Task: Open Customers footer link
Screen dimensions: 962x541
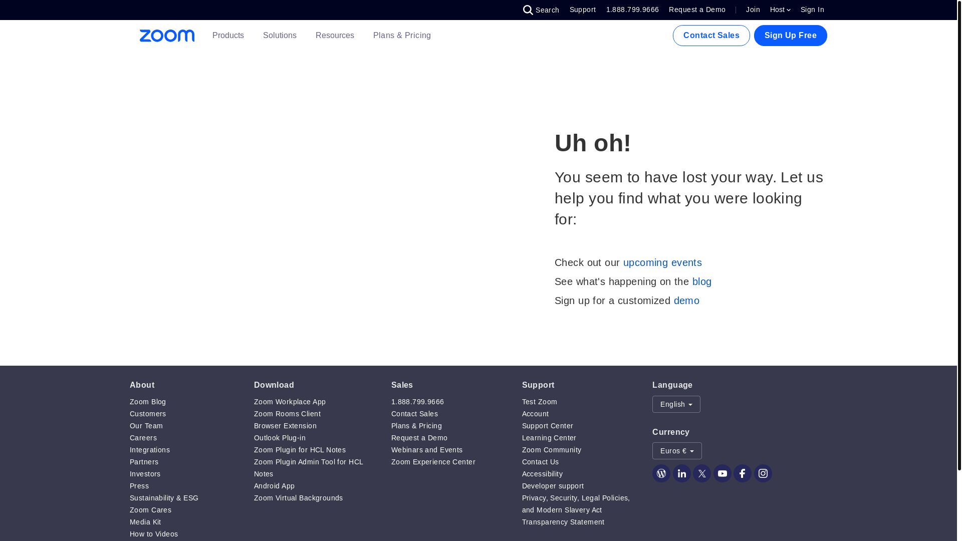Action: coord(148,414)
